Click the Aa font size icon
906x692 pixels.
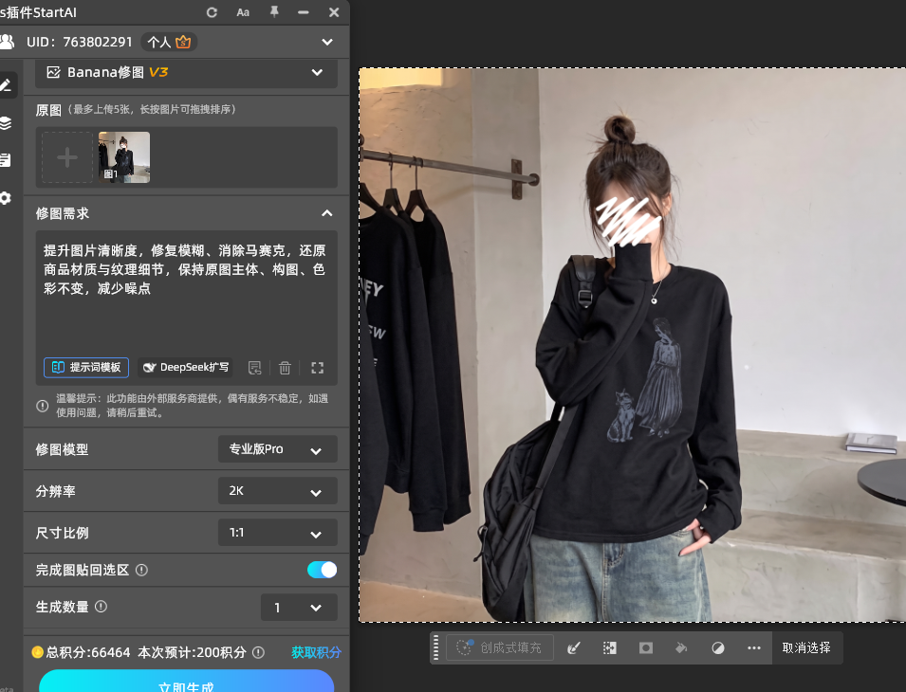(x=243, y=12)
